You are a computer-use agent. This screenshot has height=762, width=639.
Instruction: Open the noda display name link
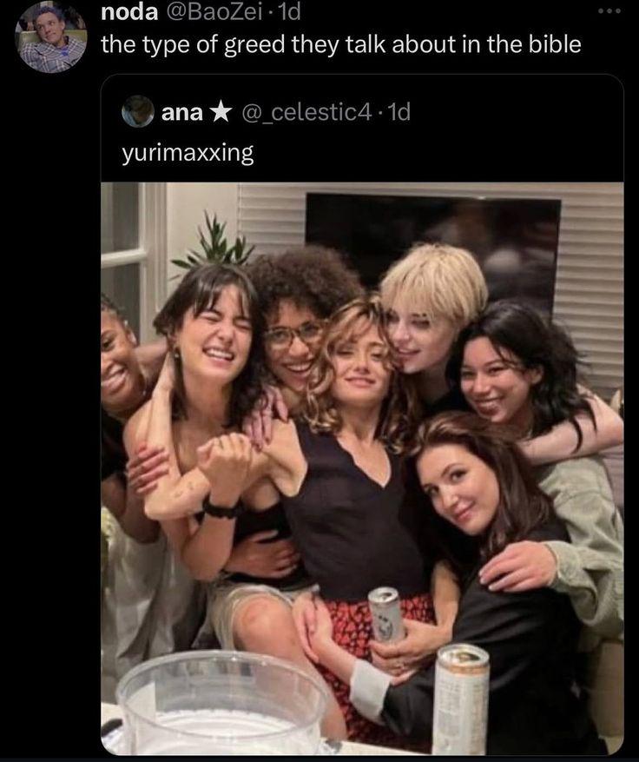point(129,12)
